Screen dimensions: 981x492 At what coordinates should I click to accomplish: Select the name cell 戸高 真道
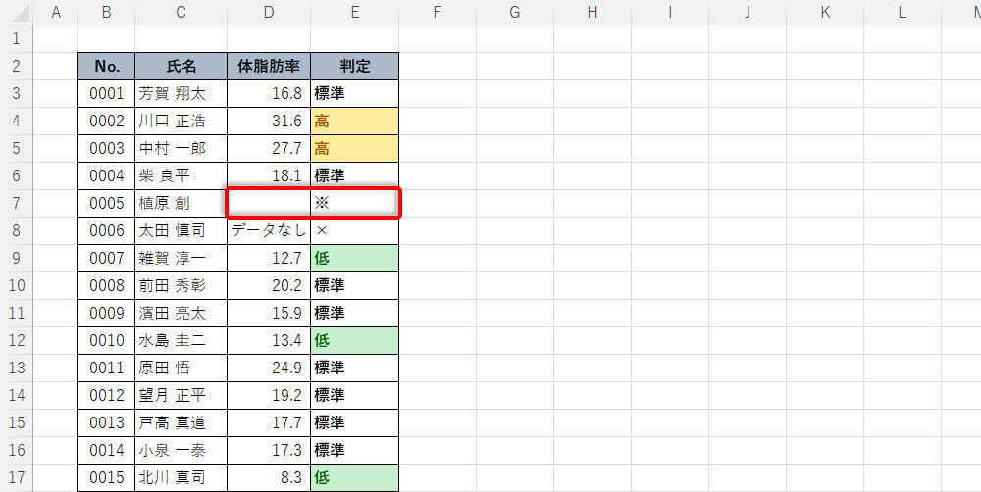coord(181,422)
